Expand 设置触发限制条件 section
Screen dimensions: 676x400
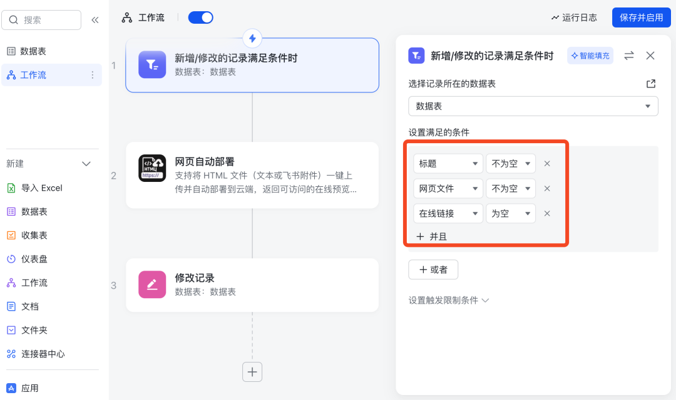coord(444,300)
